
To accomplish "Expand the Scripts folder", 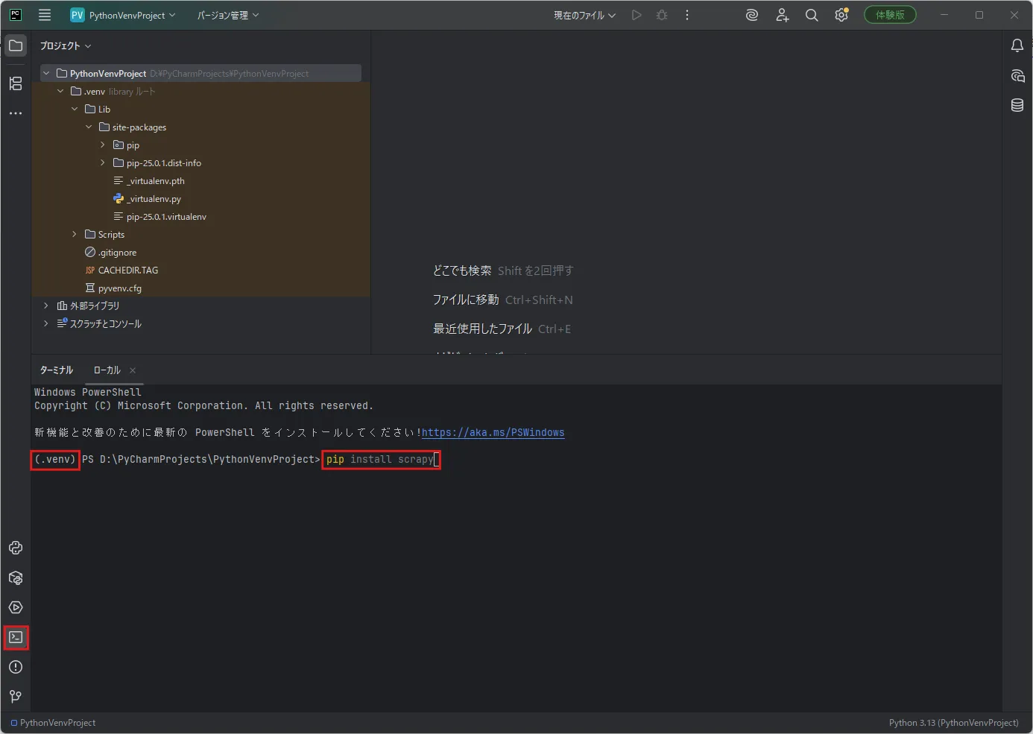I will tap(75, 234).
